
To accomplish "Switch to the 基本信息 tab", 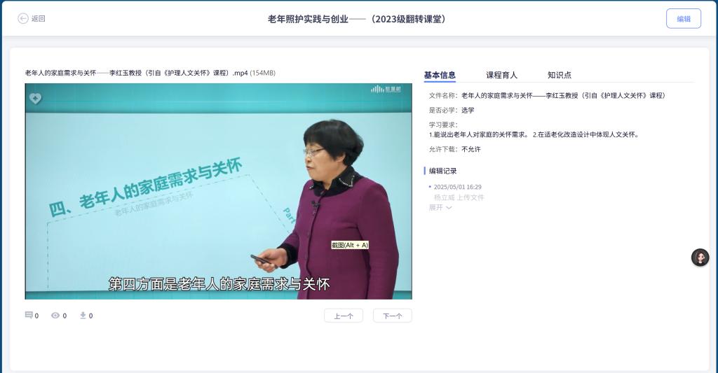I will (440, 75).
